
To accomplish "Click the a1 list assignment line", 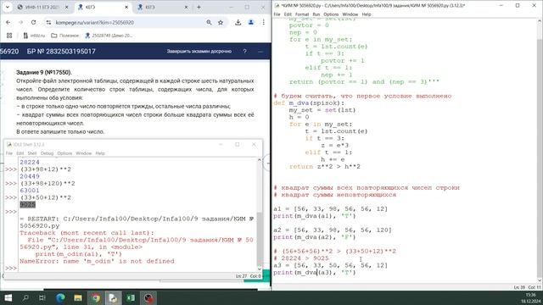I will [x=330, y=209].
